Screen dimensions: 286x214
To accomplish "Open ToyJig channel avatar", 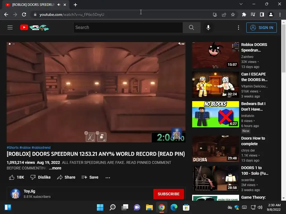I will coord(15,194).
